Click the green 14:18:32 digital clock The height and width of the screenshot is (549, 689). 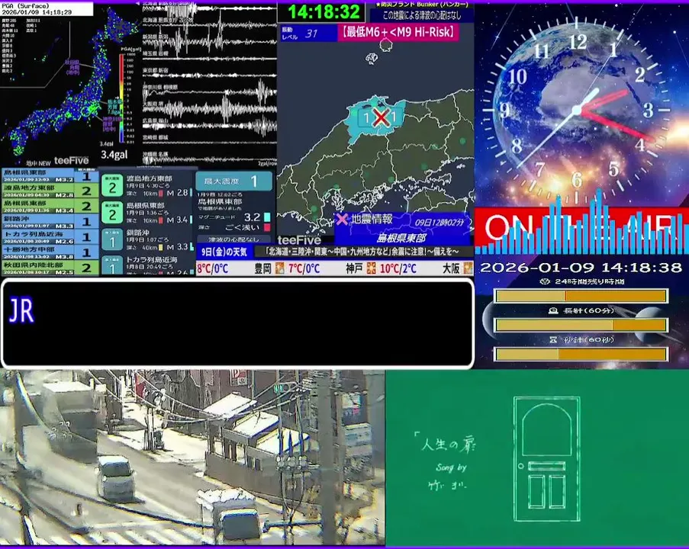tap(324, 11)
